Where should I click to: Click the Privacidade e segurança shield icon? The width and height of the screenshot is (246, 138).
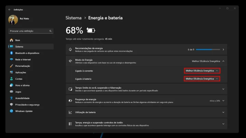coord(12,105)
